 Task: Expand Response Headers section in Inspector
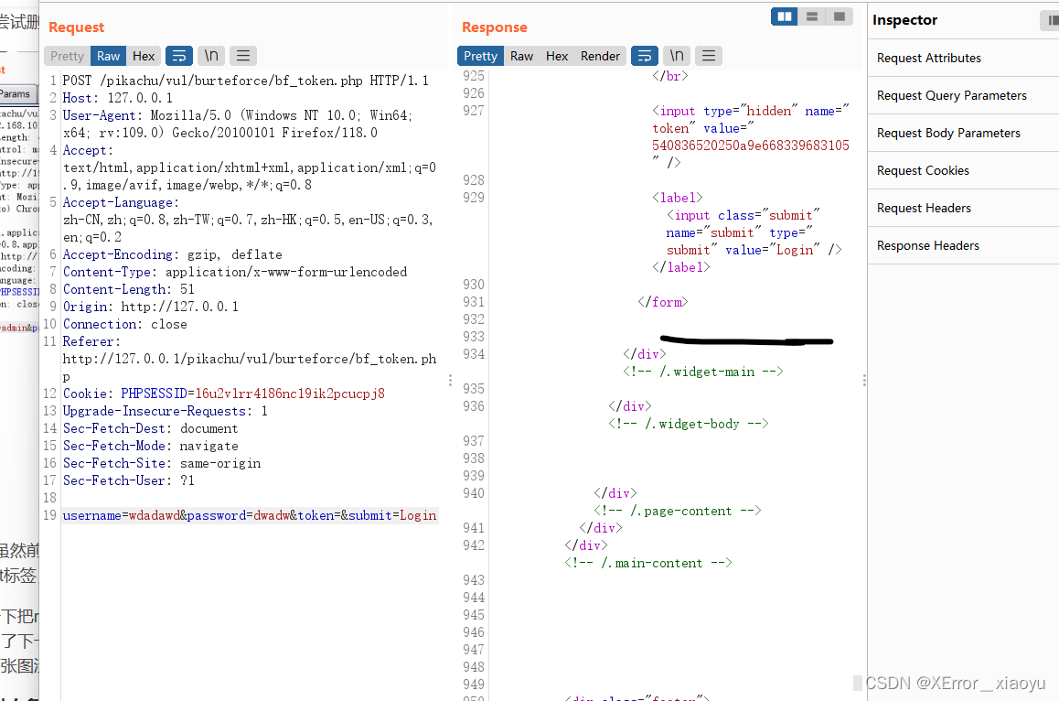coord(927,245)
